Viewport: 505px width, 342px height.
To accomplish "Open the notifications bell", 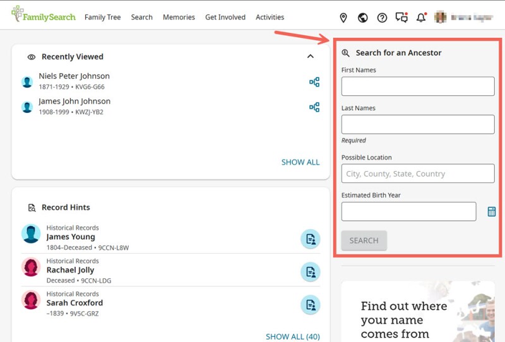I will click(421, 18).
